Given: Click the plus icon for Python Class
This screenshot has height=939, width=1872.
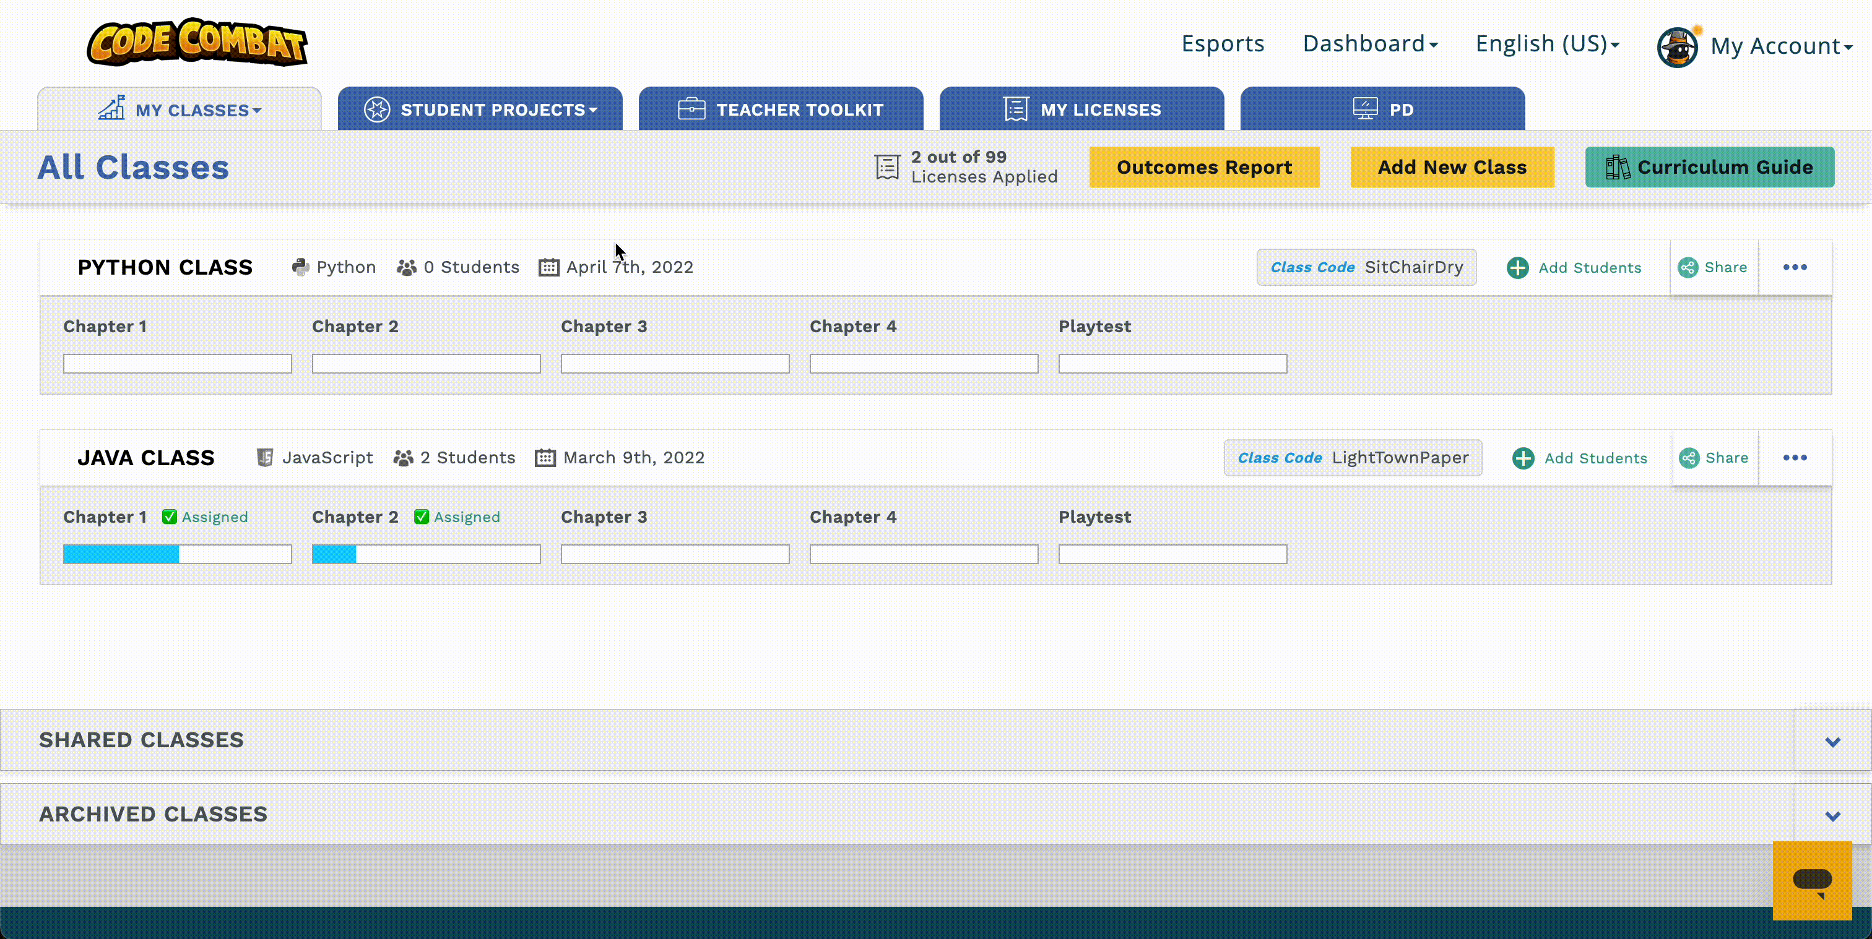Looking at the screenshot, I should (1517, 268).
